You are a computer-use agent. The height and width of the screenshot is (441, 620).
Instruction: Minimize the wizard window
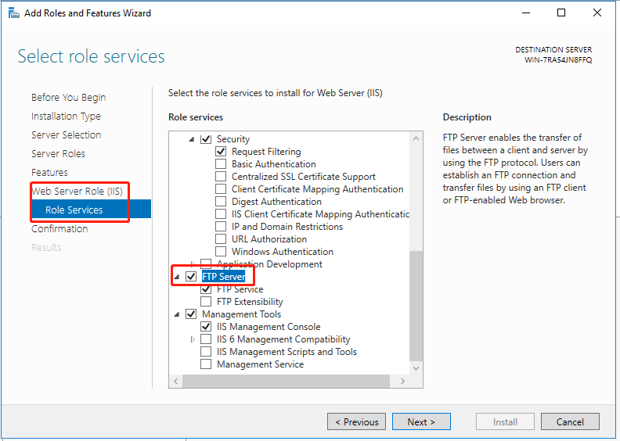click(526, 13)
